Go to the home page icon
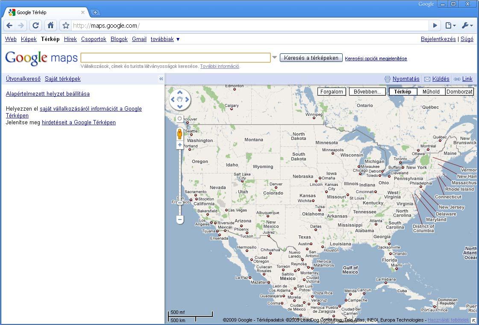Image resolution: width=479 pixels, height=325 pixels. pos(51,26)
